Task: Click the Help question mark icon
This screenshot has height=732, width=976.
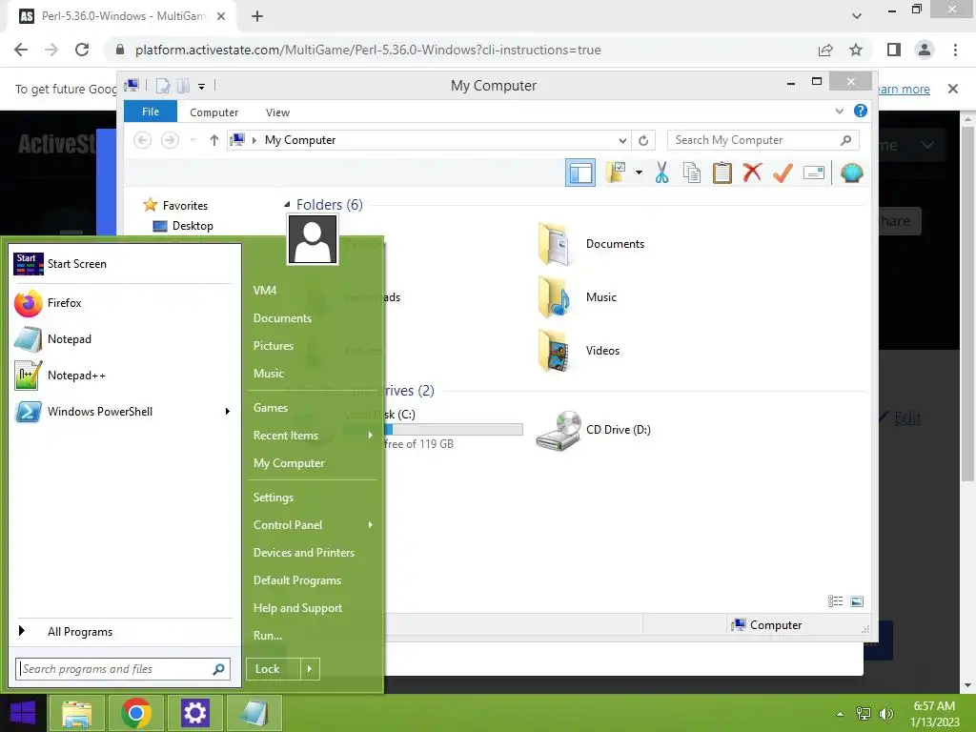Action: point(861,111)
